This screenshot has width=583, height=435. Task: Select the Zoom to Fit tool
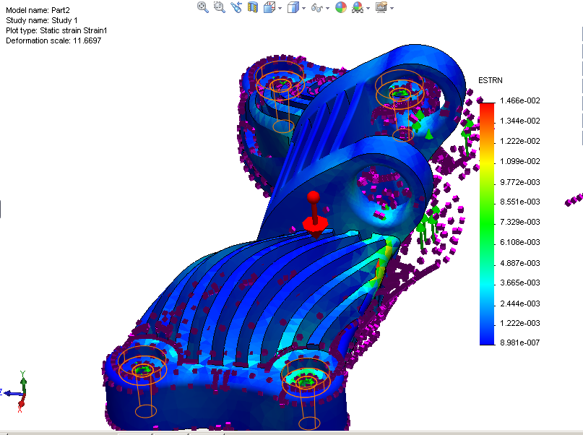[201, 7]
